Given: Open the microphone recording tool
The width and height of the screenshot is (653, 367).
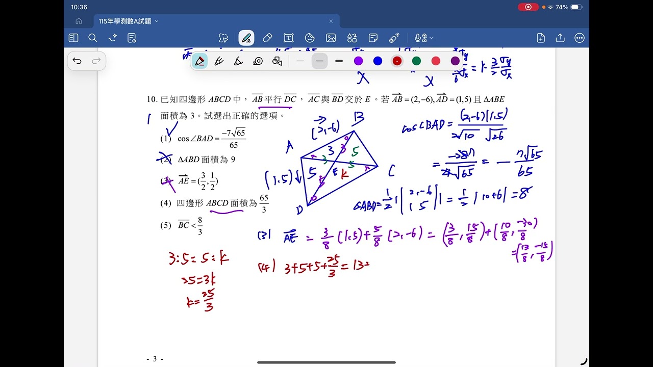Looking at the screenshot, I should pyautogui.click(x=420, y=38).
